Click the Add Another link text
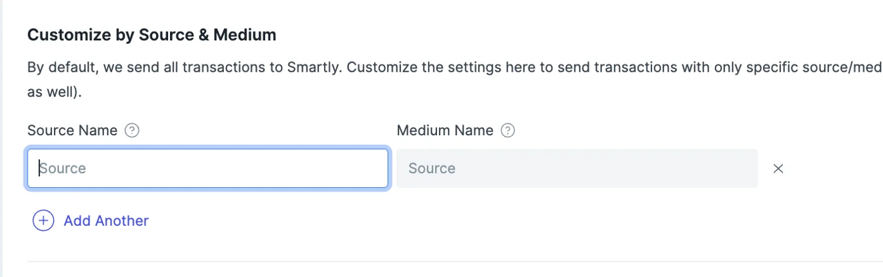 pos(106,221)
